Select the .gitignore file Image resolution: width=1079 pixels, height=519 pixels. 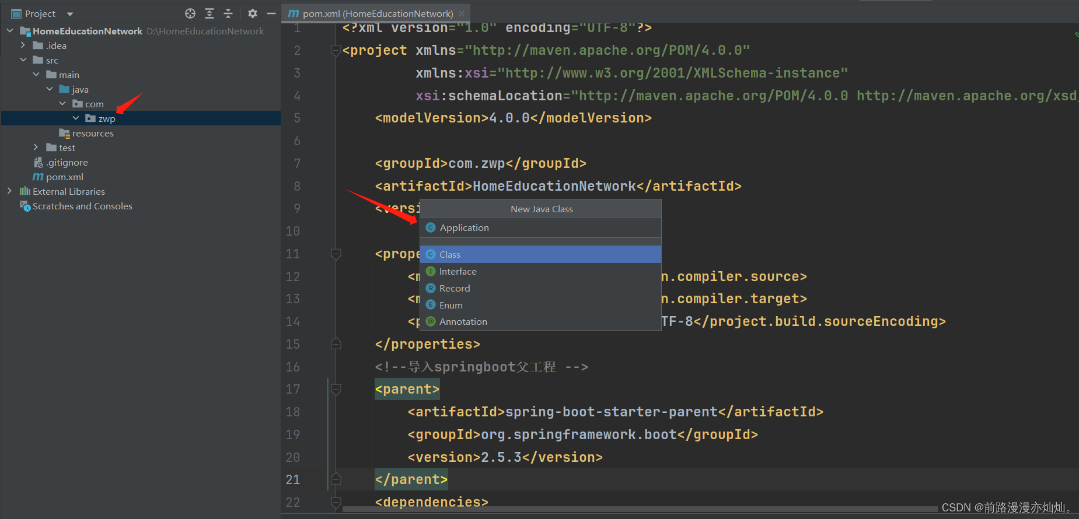click(x=67, y=162)
